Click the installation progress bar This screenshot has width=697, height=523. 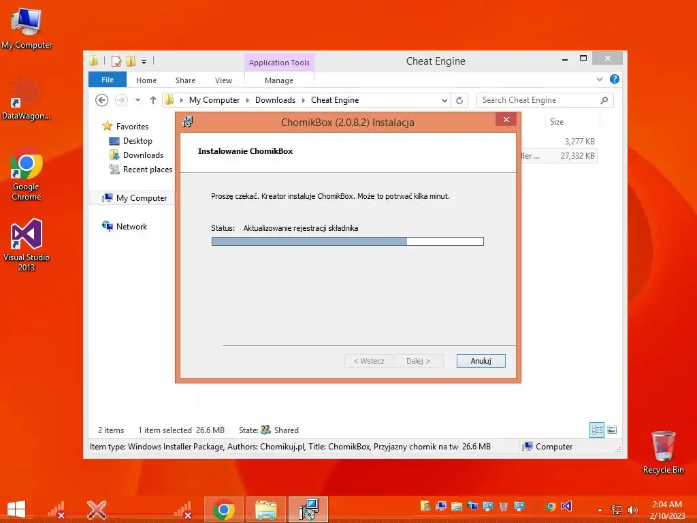click(x=348, y=242)
